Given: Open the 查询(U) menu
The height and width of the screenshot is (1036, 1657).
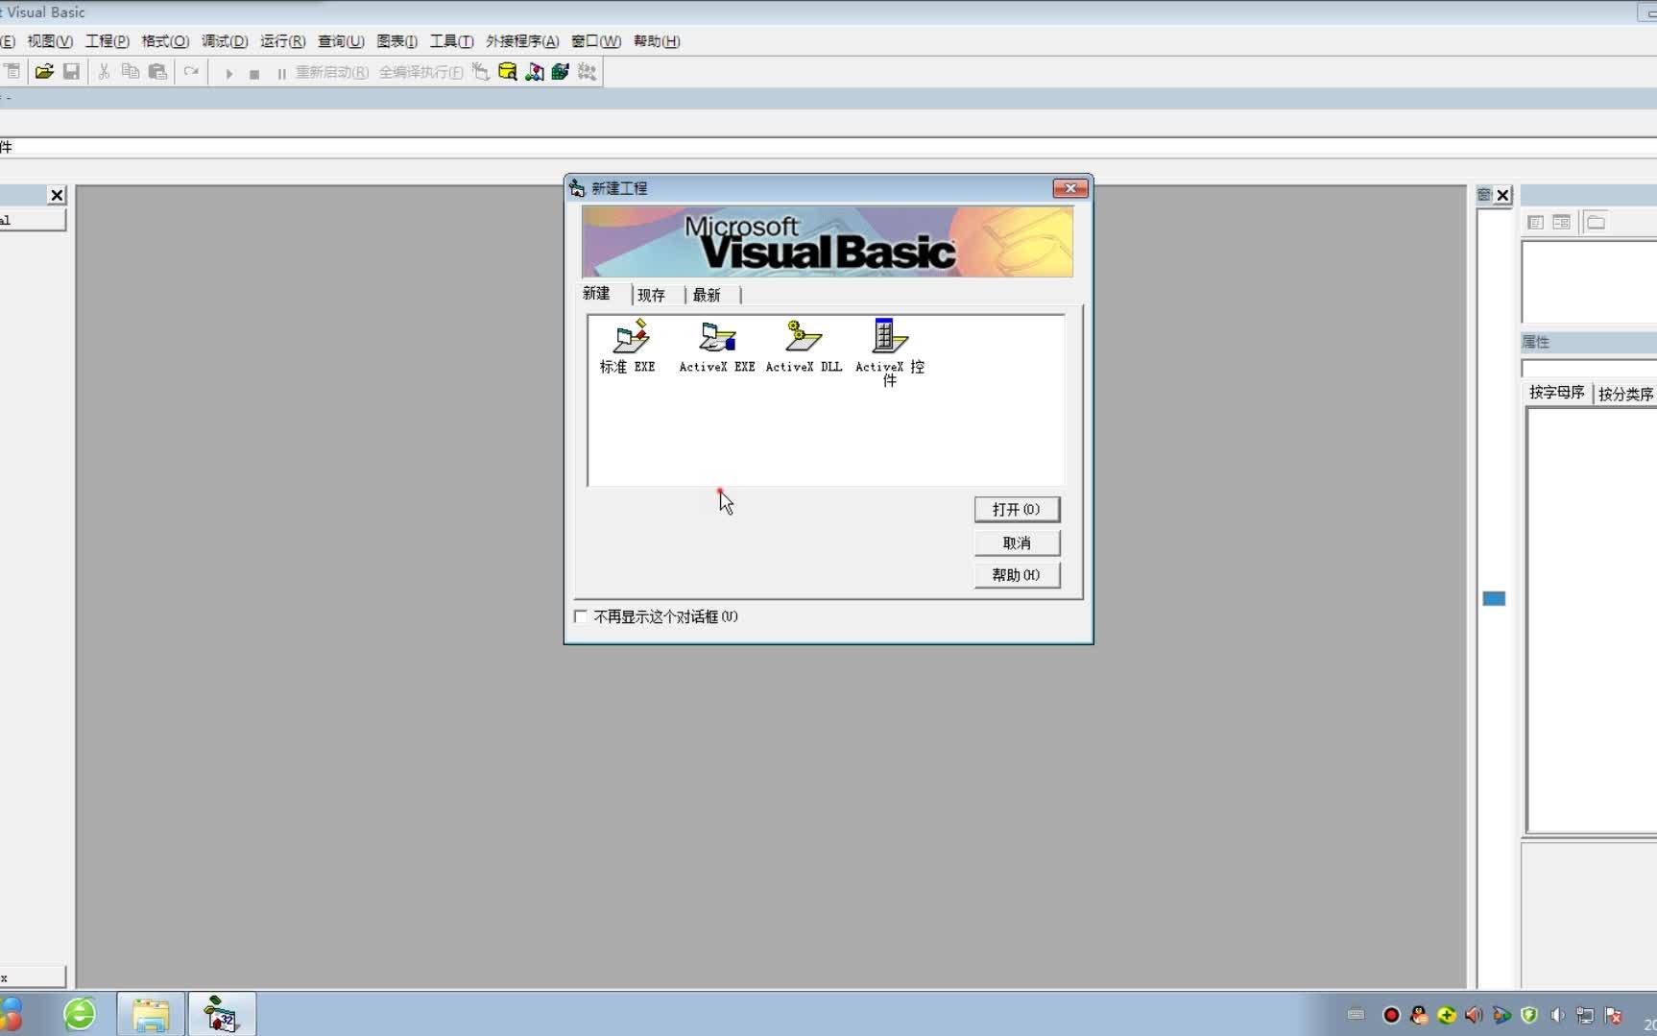Looking at the screenshot, I should point(341,41).
